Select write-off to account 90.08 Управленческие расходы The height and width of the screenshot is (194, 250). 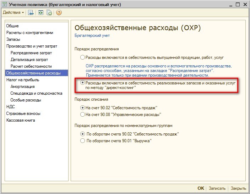point(82,114)
